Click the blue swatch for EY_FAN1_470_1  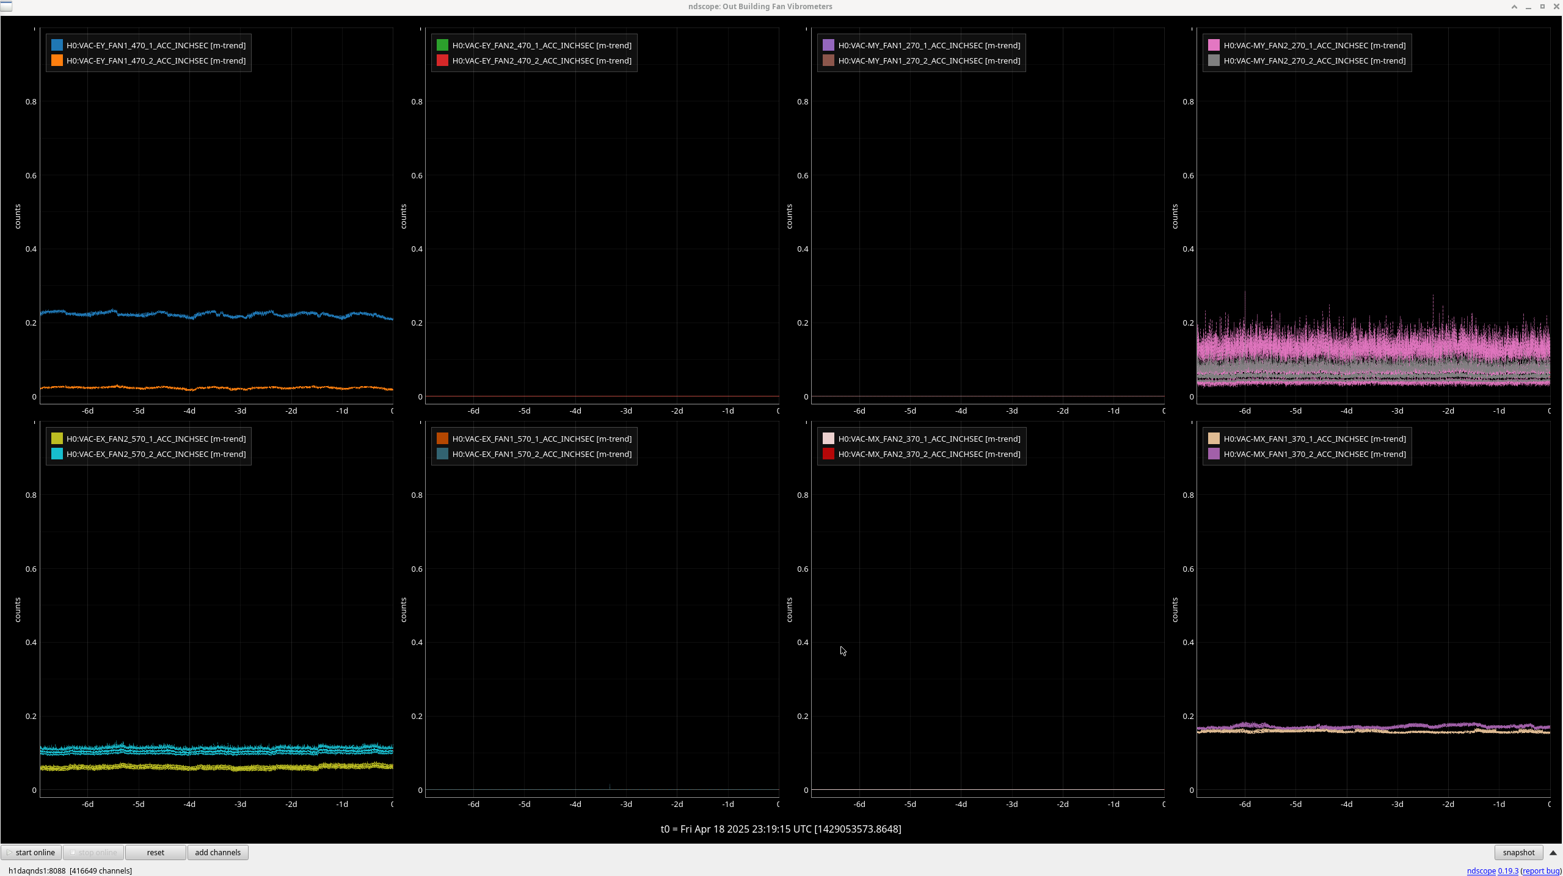57,45
